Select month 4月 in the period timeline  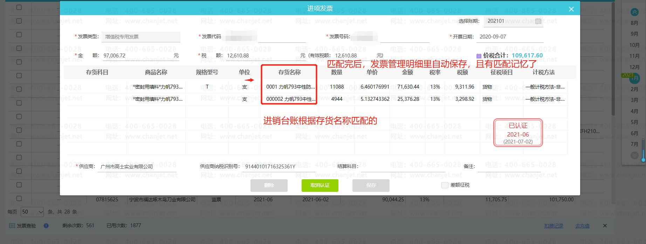tap(634, 111)
